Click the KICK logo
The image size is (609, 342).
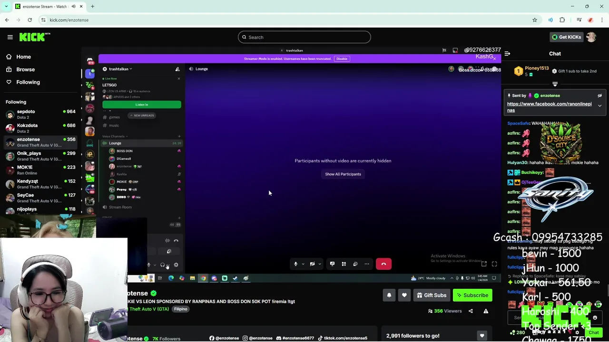coord(35,37)
